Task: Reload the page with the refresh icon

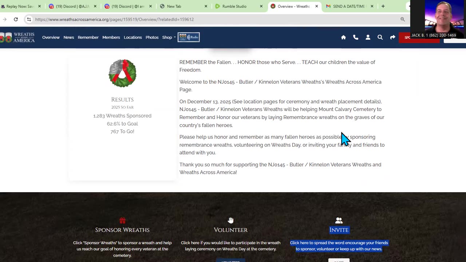Action: tap(16, 19)
